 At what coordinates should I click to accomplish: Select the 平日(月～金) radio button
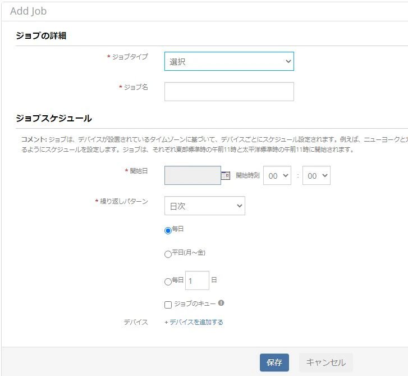coord(168,254)
